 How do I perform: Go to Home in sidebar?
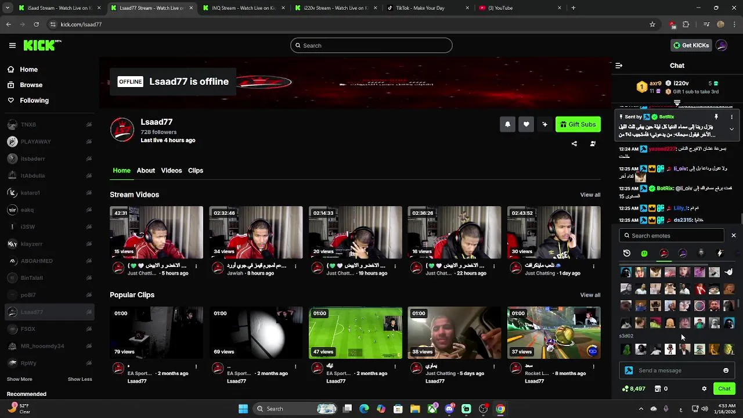(x=49, y=70)
